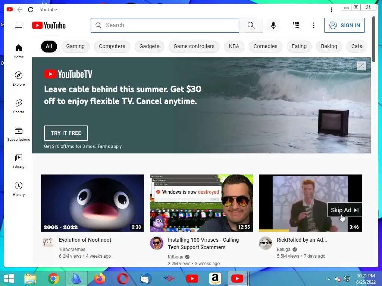This screenshot has width=382, height=286.
Task: Open Windows Start menu
Action: (9, 279)
